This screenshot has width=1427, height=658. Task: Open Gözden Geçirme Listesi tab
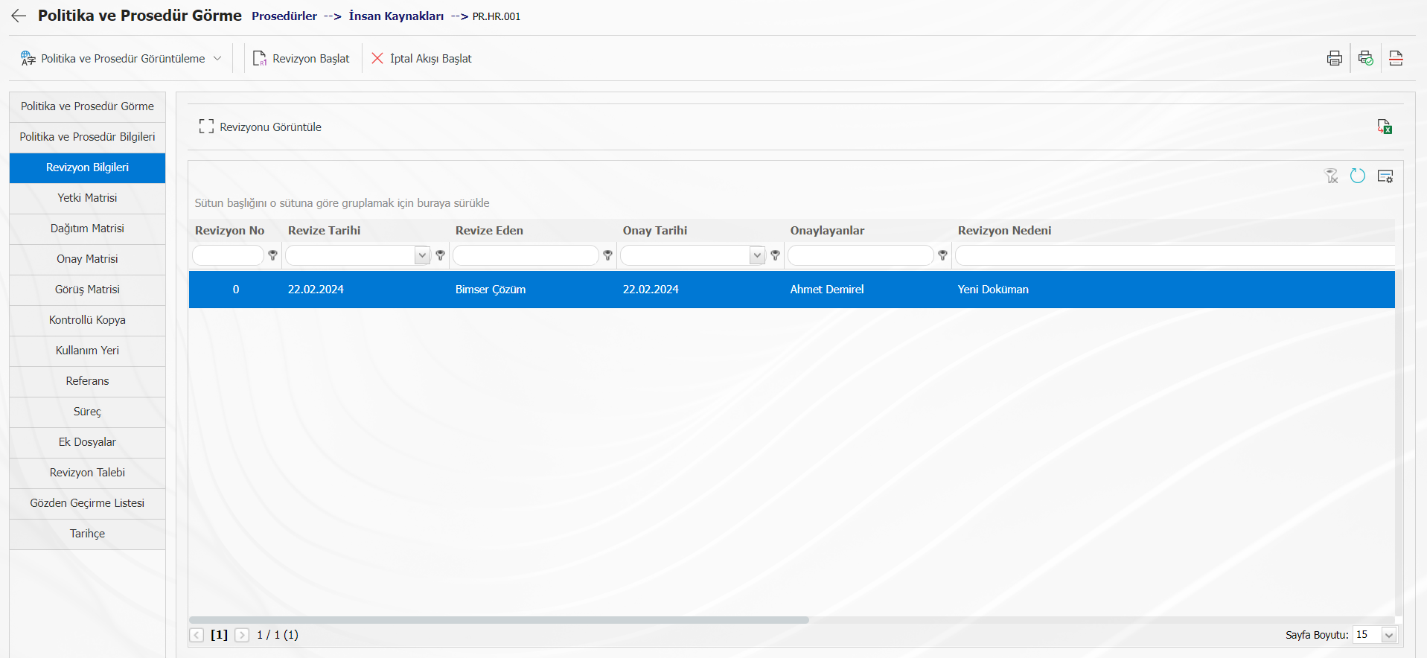click(87, 503)
